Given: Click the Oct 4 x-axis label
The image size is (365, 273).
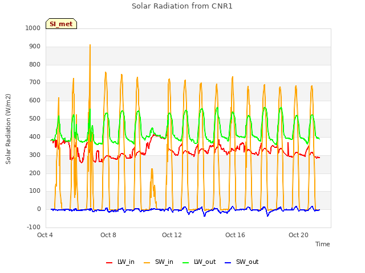Looking at the screenshot, I should (45, 235).
